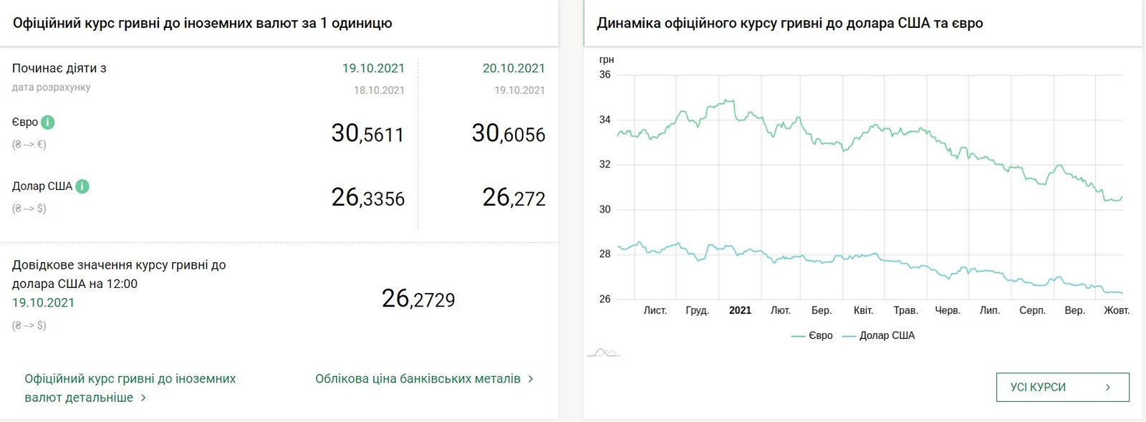Select date 19.10.2021 column header
The image size is (1146, 422).
point(373,68)
